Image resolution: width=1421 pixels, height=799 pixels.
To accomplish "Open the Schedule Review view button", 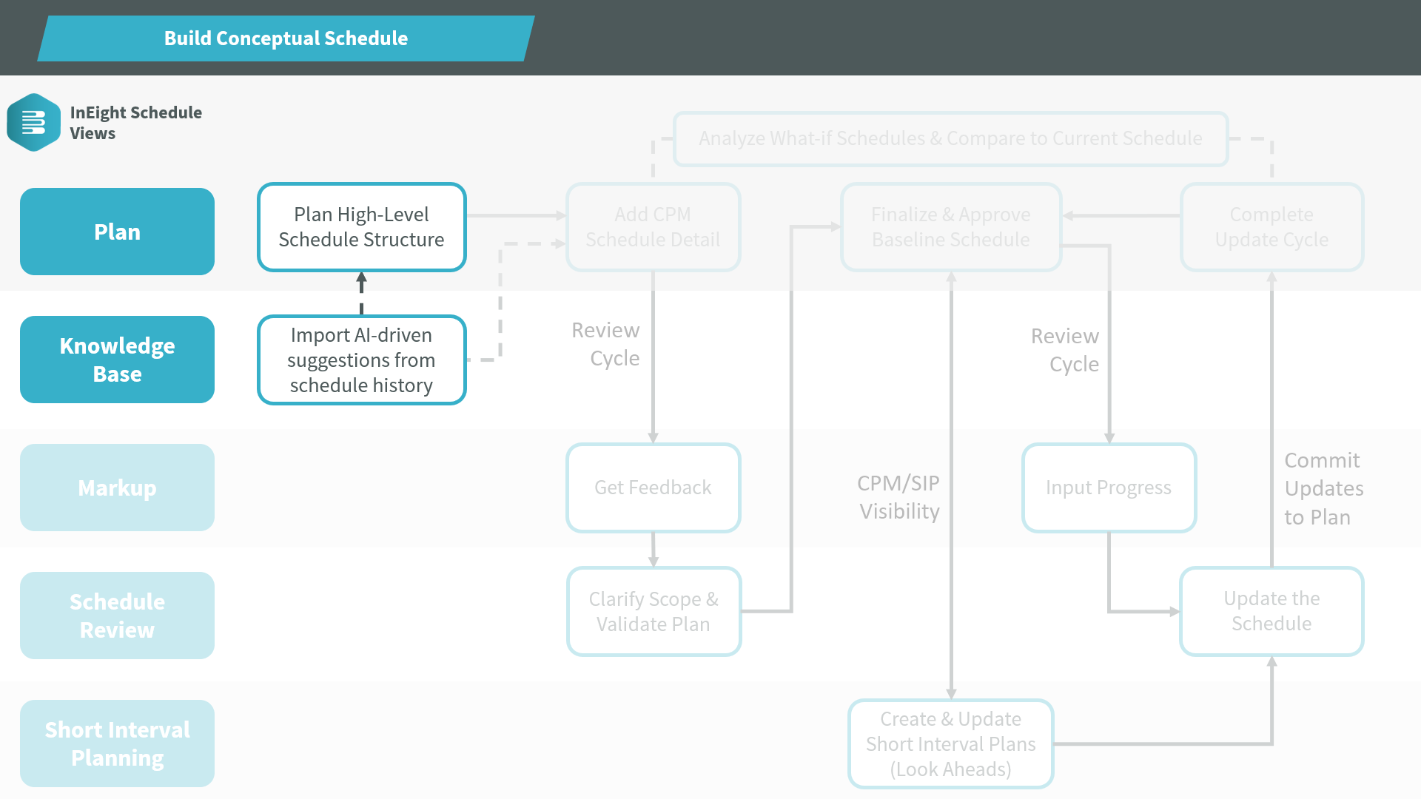I will click(117, 616).
